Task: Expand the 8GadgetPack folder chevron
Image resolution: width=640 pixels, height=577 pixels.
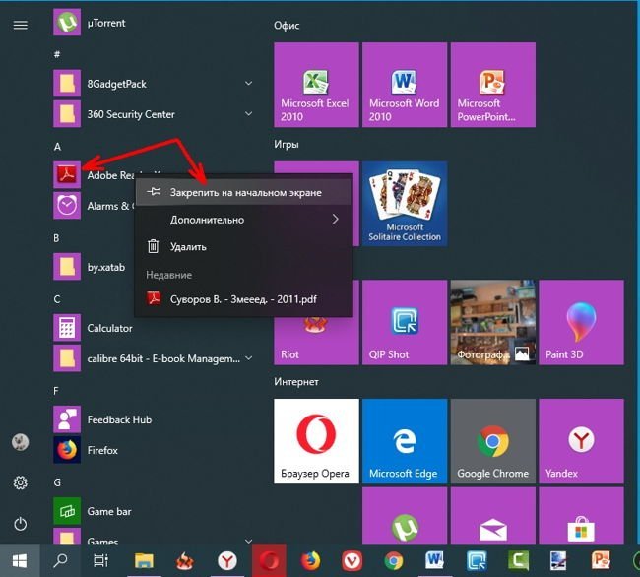Action: click(248, 84)
